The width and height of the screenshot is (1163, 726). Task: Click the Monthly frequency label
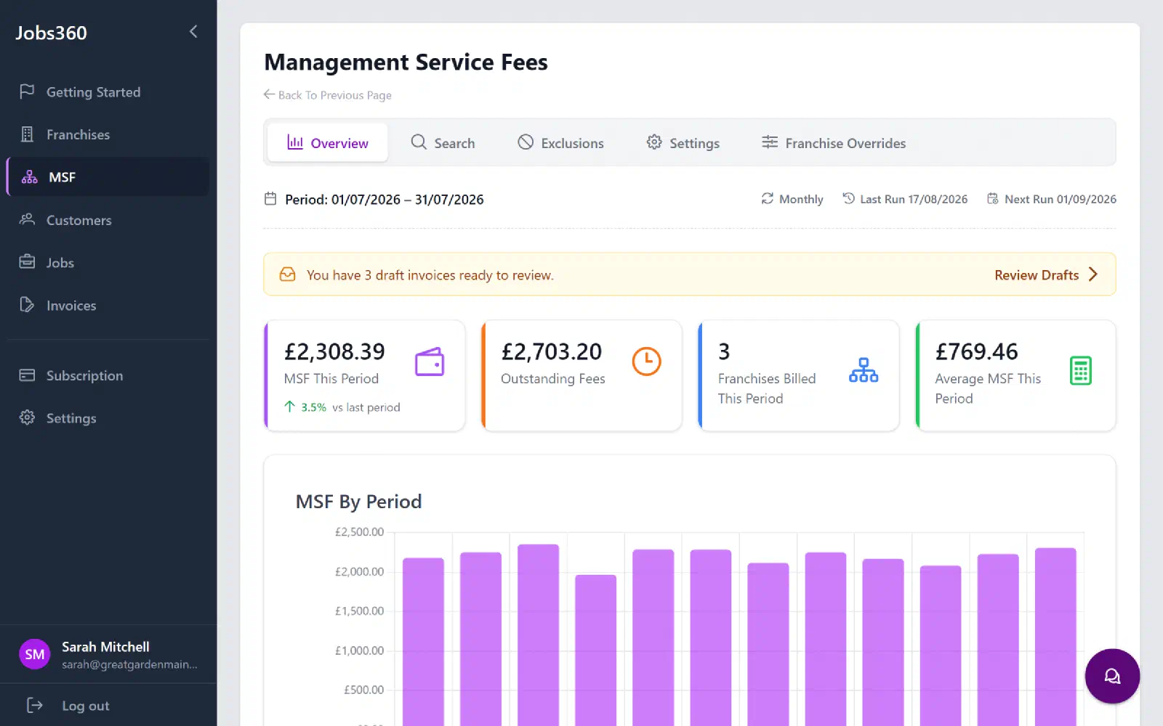click(x=801, y=200)
